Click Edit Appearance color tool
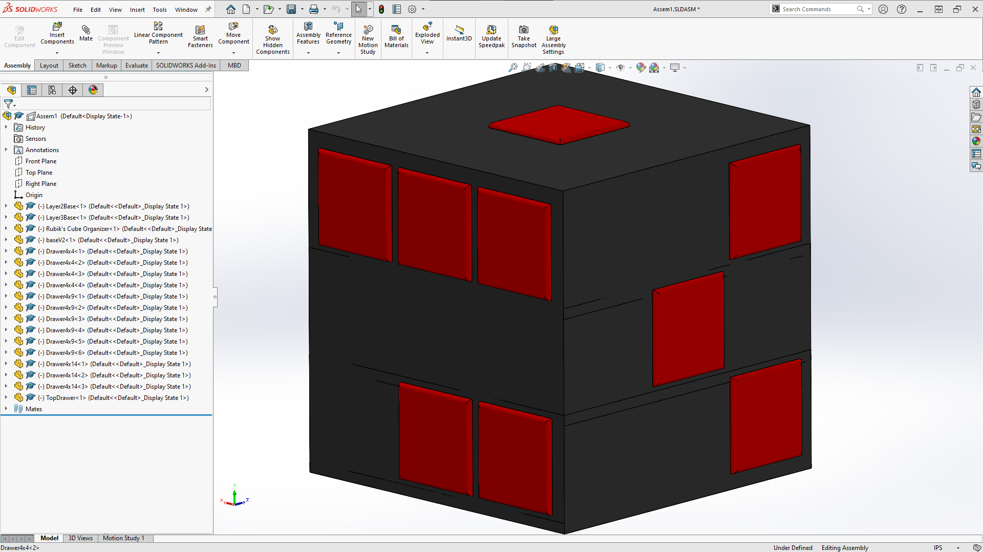Screen dimensions: 983x552 (x=641, y=67)
